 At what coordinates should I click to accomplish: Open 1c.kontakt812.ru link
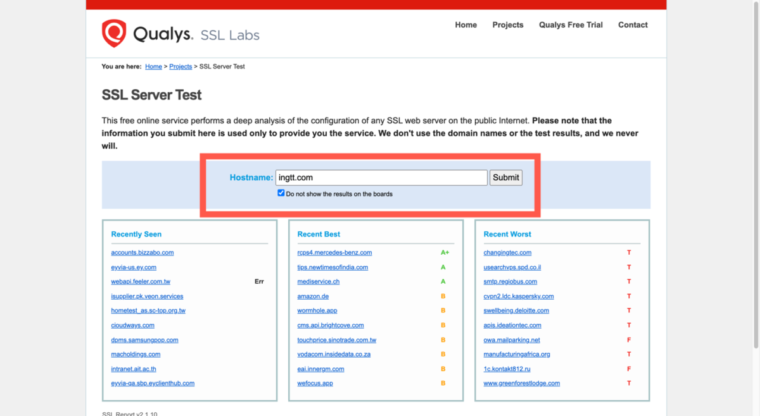pos(507,369)
